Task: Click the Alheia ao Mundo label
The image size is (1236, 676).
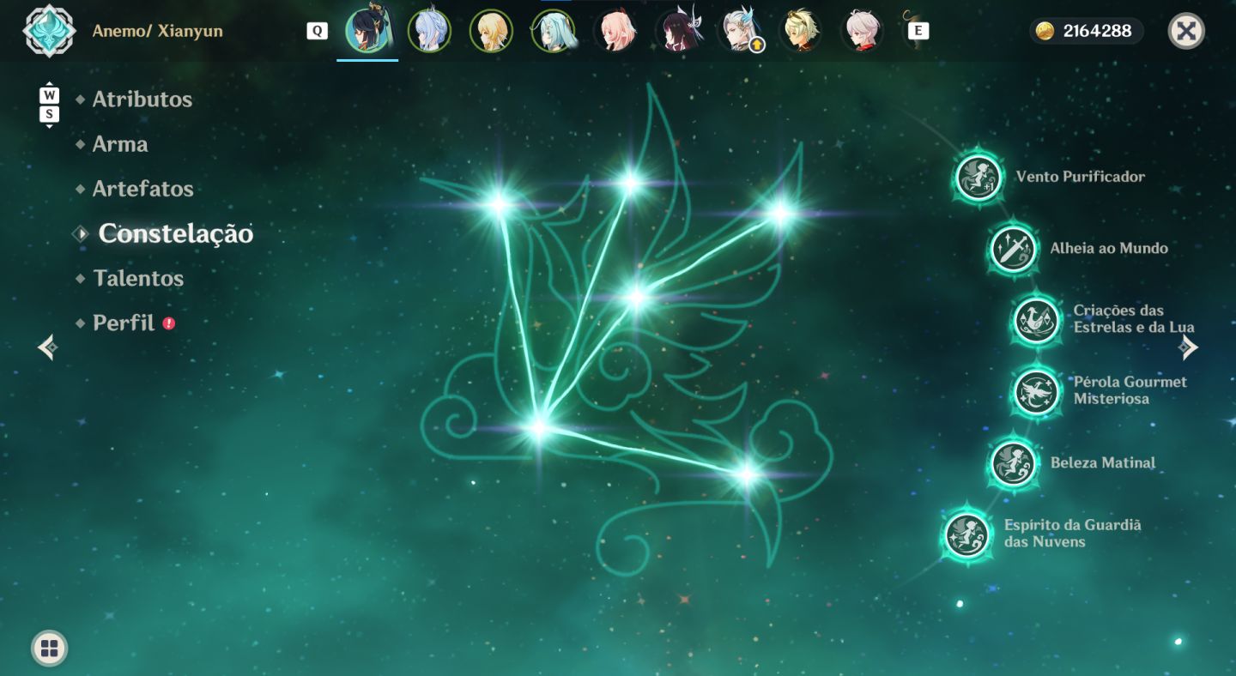Action: point(1109,248)
